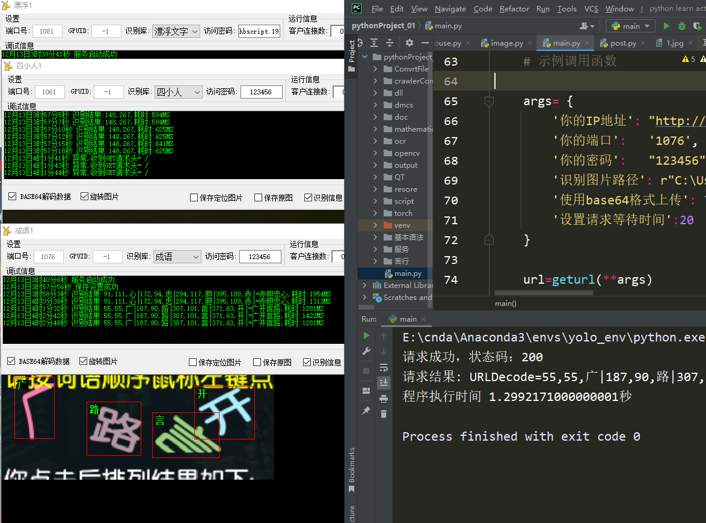
Task: Switch to the post.py editor tab
Action: point(623,43)
